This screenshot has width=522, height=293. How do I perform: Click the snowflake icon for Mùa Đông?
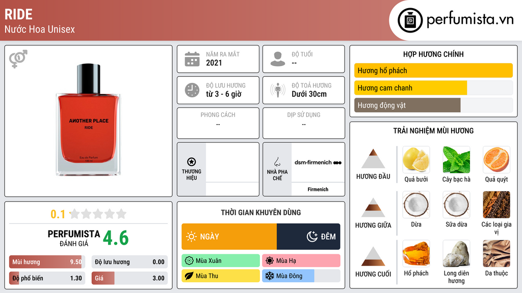coord(270,276)
